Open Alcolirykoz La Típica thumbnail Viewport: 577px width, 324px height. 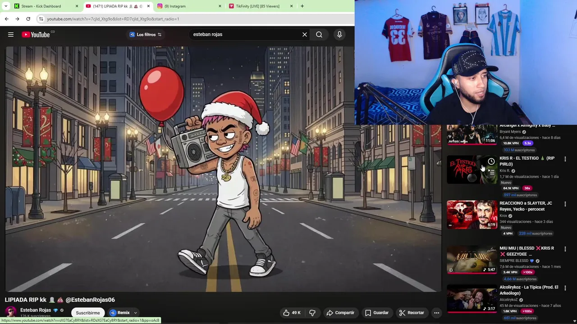472,299
